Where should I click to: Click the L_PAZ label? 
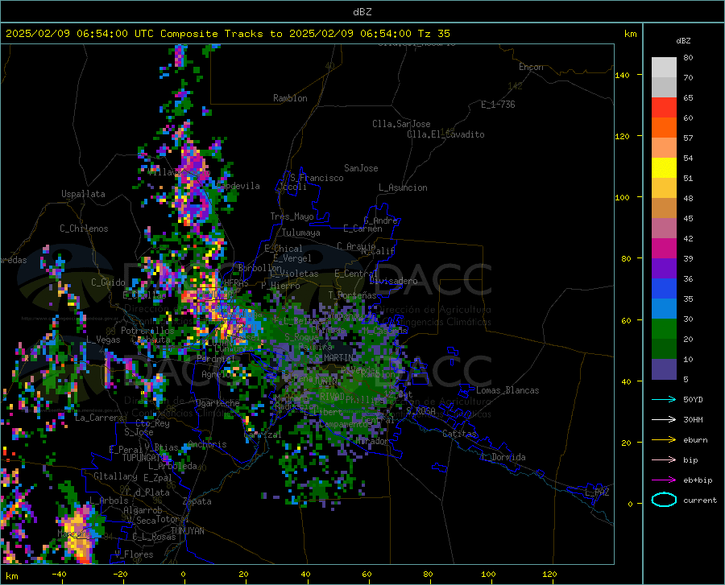[x=597, y=492]
